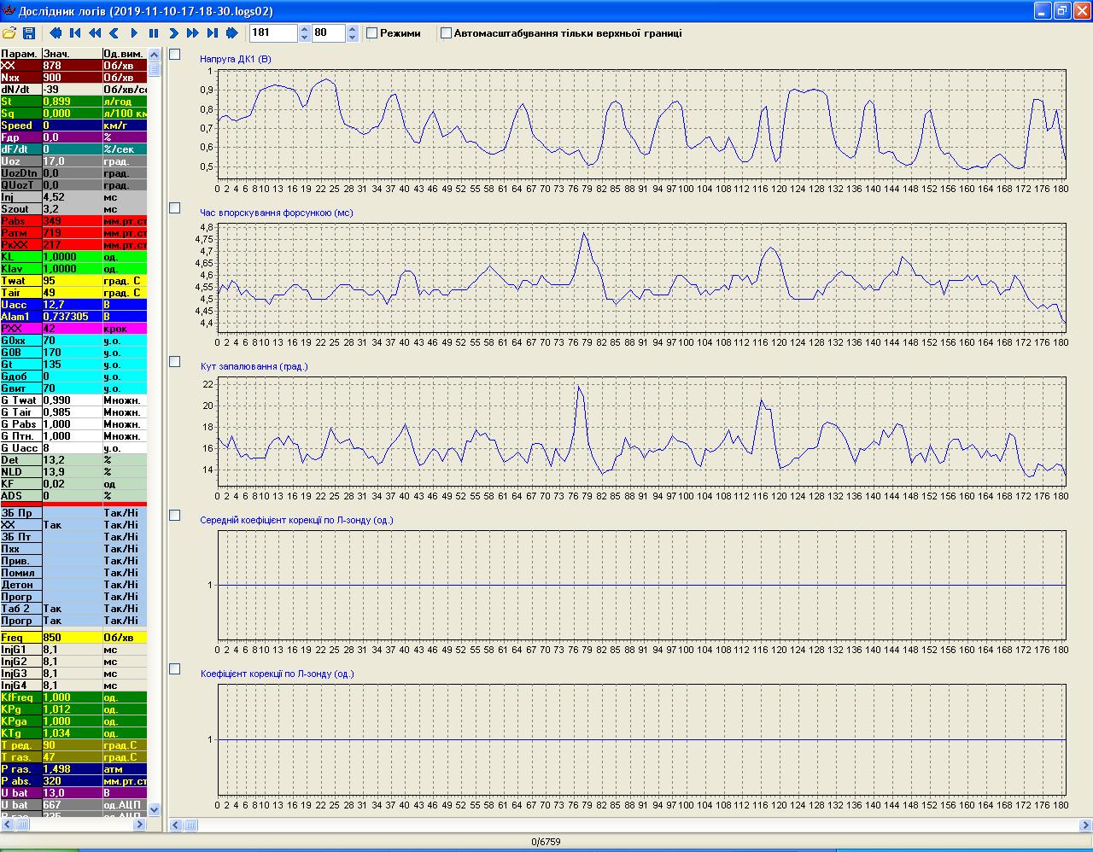
Task: Step one frame forward (single right arrow)
Action: [173, 33]
